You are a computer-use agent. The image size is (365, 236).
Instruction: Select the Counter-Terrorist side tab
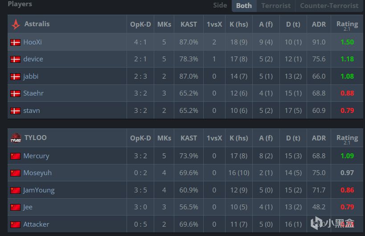click(x=329, y=6)
